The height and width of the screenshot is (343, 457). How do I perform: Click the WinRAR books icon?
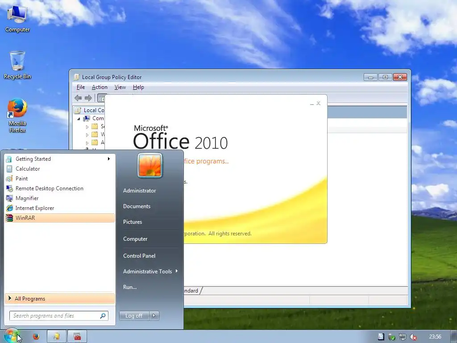[x=9, y=218]
